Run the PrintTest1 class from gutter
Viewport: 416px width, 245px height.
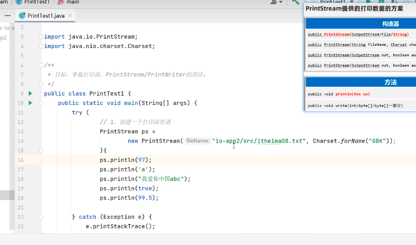tap(30, 93)
